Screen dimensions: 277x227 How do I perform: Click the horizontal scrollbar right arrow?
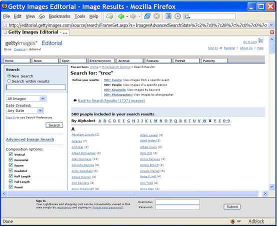[x=265, y=193]
